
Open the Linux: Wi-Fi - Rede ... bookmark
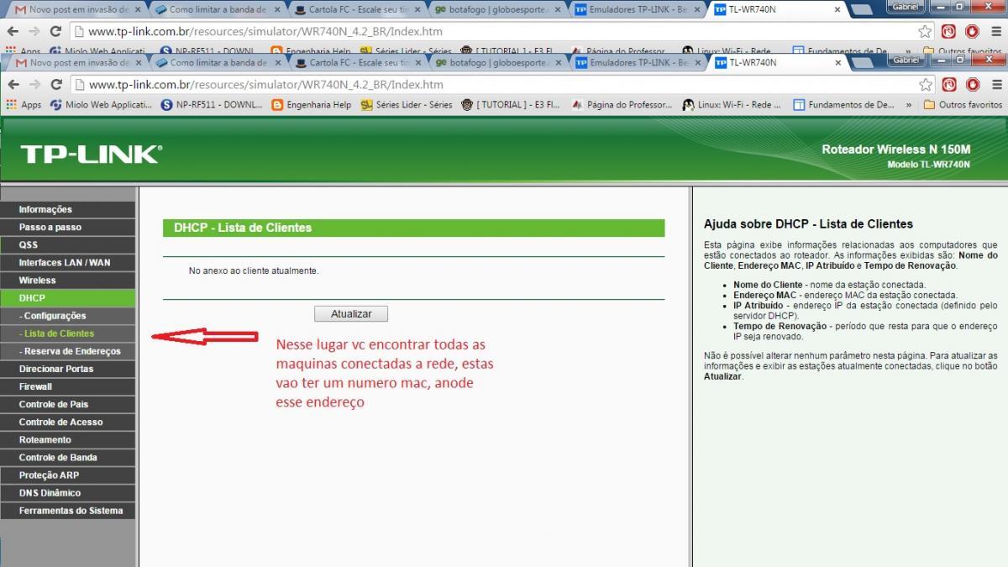[x=732, y=105]
